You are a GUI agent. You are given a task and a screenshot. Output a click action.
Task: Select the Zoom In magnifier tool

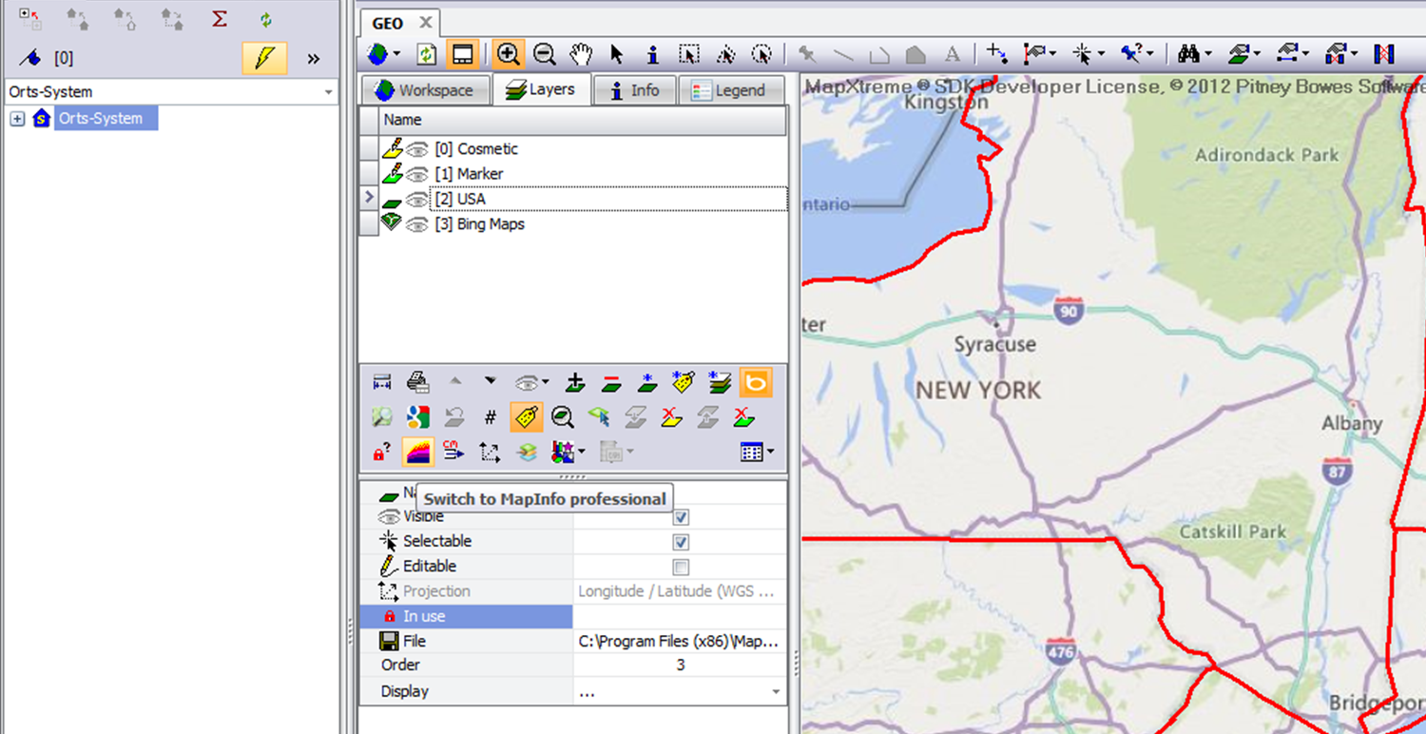click(x=509, y=54)
